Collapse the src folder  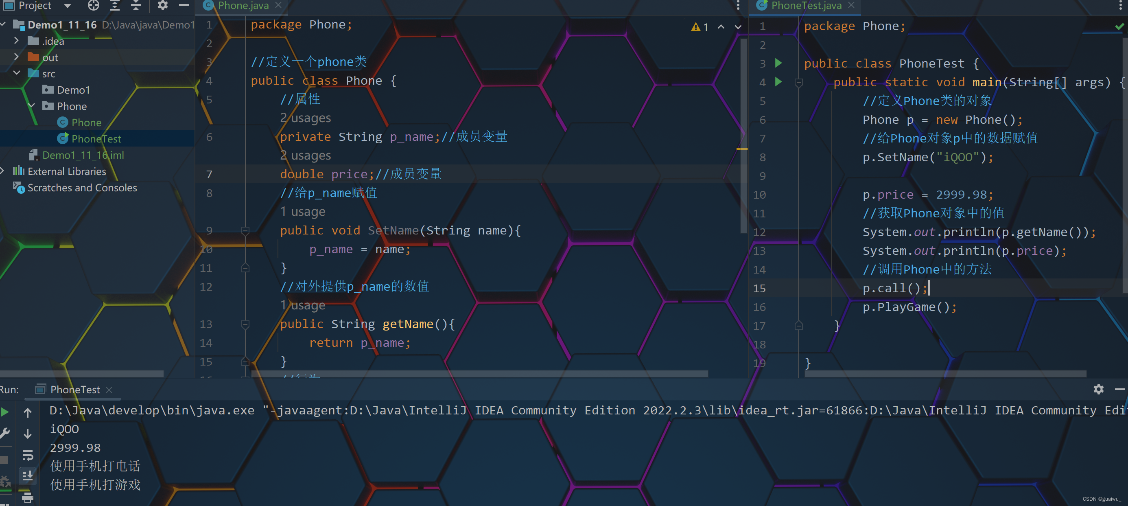(x=17, y=73)
